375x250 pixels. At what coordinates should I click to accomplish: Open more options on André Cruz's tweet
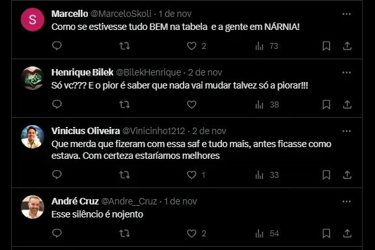(x=346, y=201)
